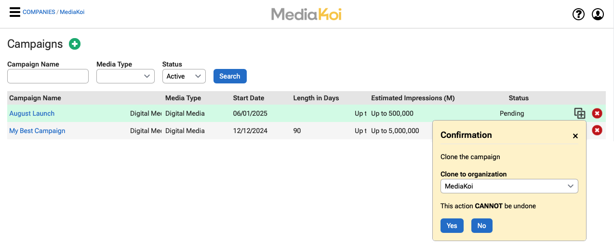Image resolution: width=614 pixels, height=243 pixels.
Task: Open the August Launch campaign link
Action: pyautogui.click(x=32, y=113)
